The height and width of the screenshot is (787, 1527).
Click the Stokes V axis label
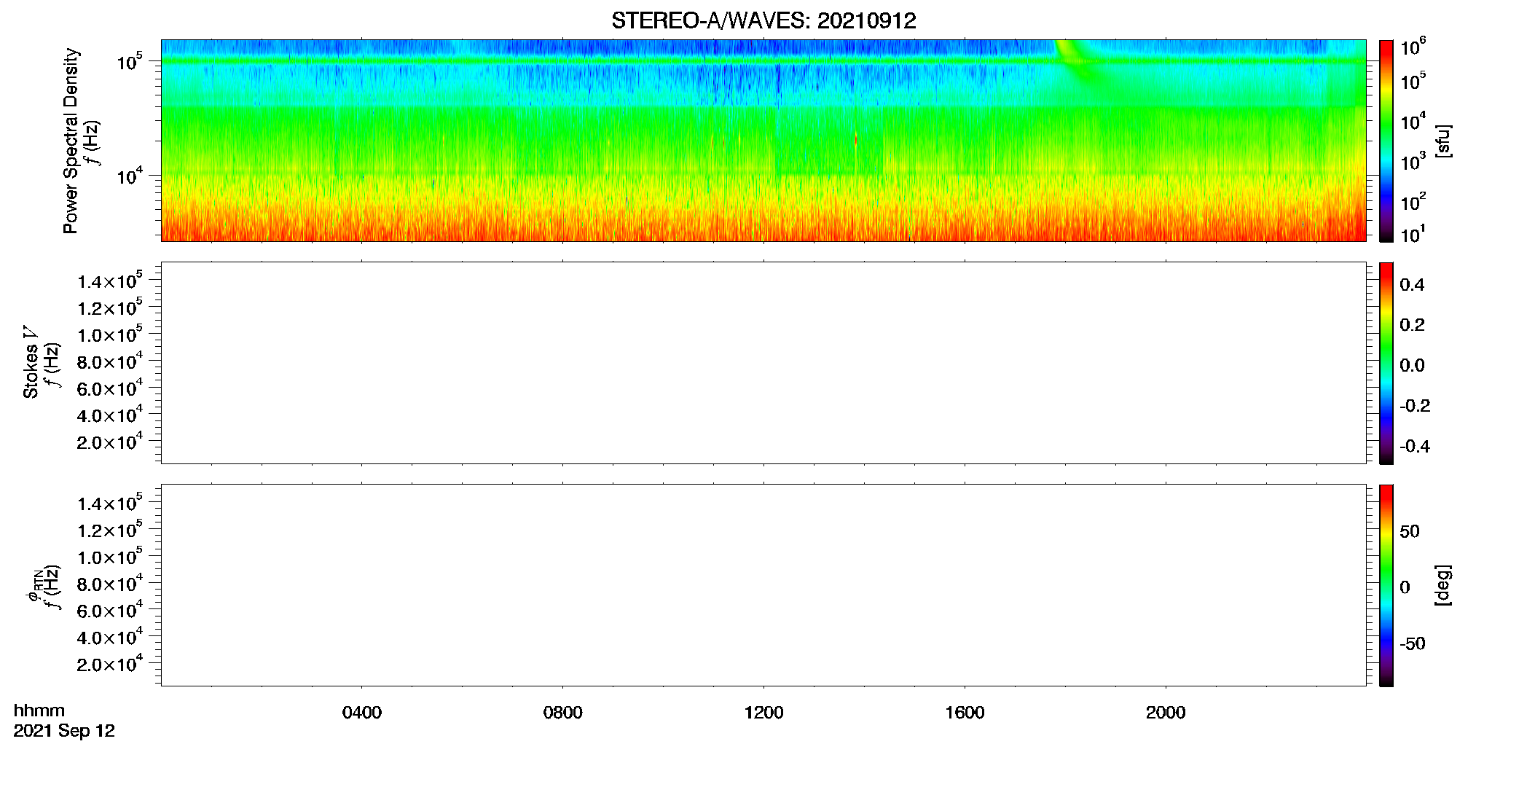pyautogui.click(x=31, y=362)
